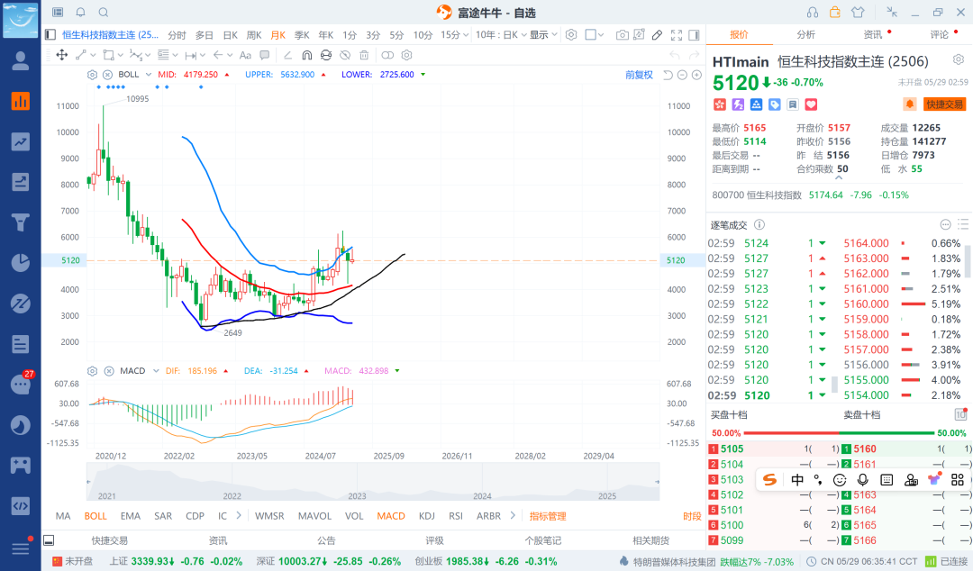Viewport: 973px width, 571px height.
Task: Open the 公告 bottom section
Action: tap(326, 540)
